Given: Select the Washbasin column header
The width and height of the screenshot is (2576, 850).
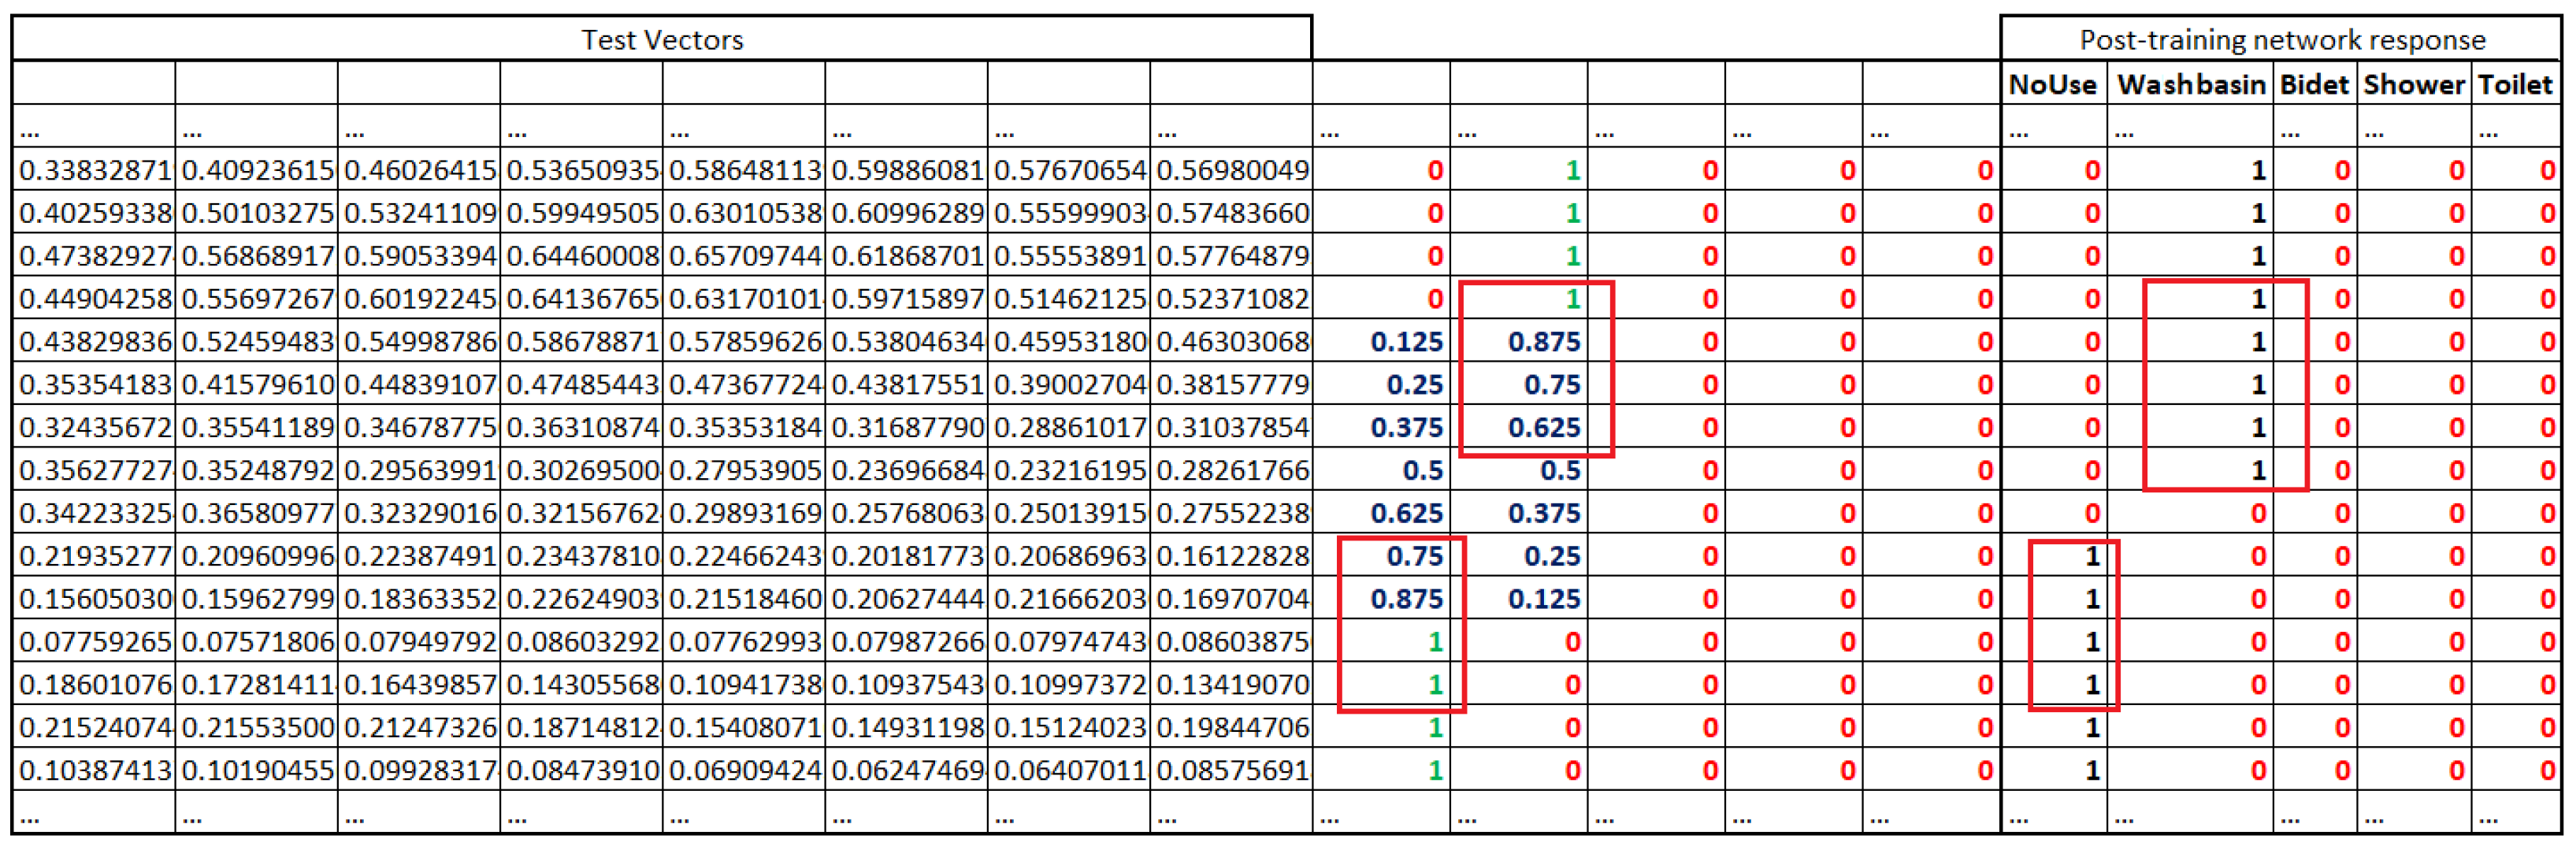Looking at the screenshot, I should [x=2190, y=84].
